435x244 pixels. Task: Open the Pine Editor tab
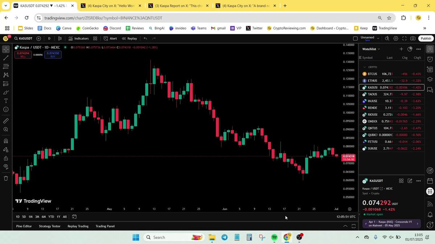24,226
